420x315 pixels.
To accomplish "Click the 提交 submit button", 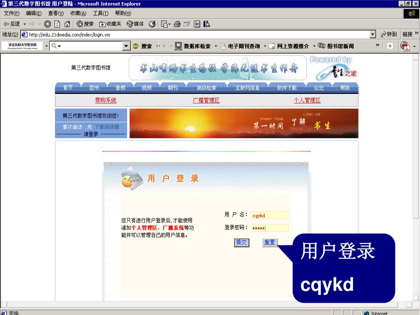I will tap(241, 242).
